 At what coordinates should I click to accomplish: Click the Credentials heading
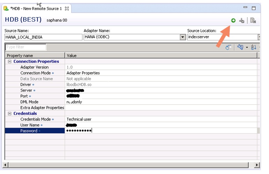click(x=25, y=114)
